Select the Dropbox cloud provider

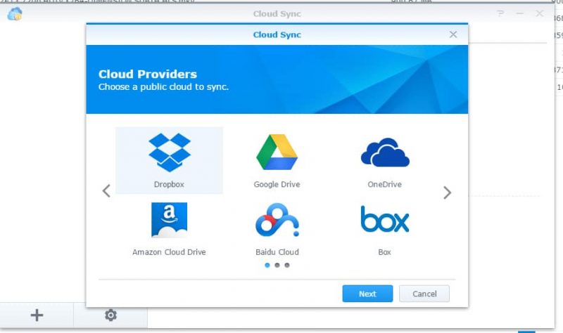click(169, 160)
